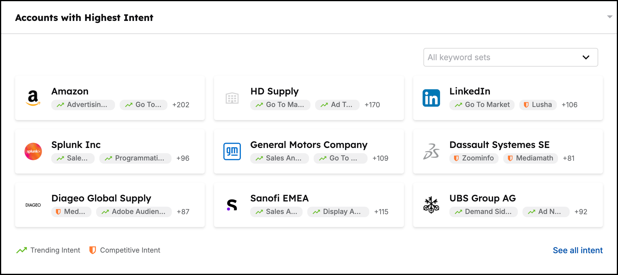The height and width of the screenshot is (275, 618).
Task: Click the Amazon logo icon
Action: (x=33, y=98)
